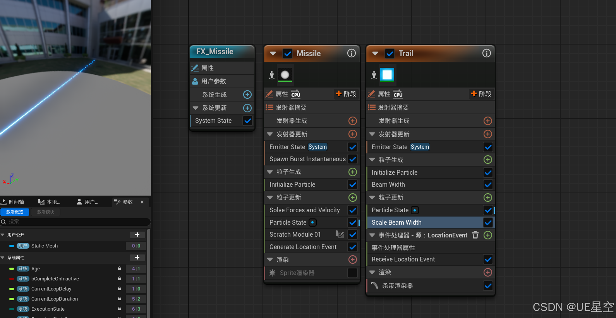
Task: Collapse the Trail emitter node
Action: [375, 53]
